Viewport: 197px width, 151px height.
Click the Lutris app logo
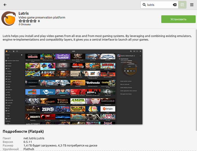[8, 19]
